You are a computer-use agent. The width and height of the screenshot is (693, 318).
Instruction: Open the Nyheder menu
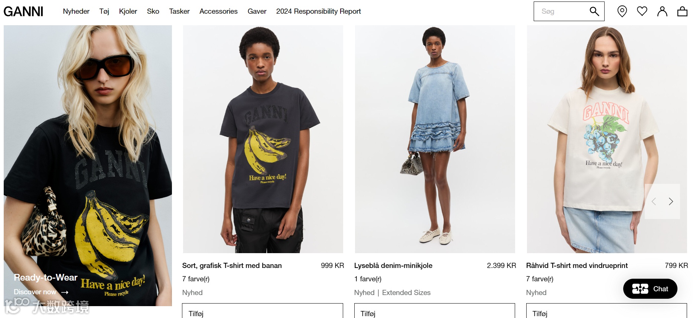[x=76, y=11]
